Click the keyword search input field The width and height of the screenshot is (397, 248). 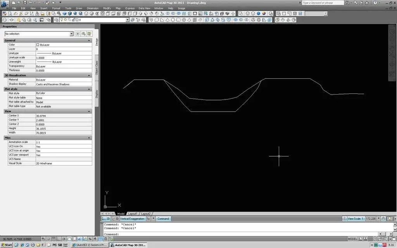point(323,3)
